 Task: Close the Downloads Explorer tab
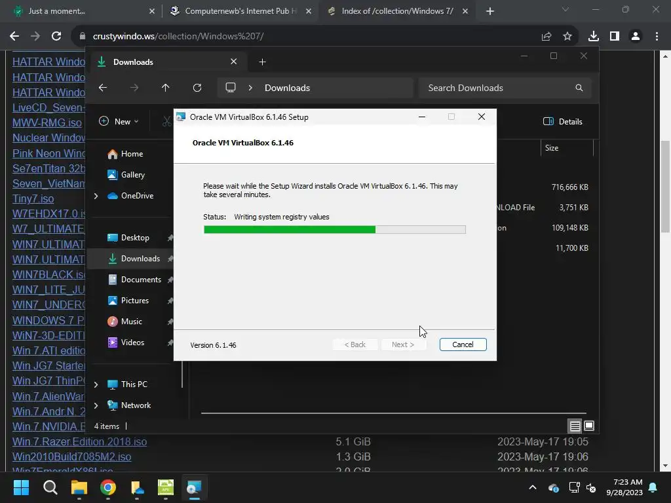(x=234, y=62)
